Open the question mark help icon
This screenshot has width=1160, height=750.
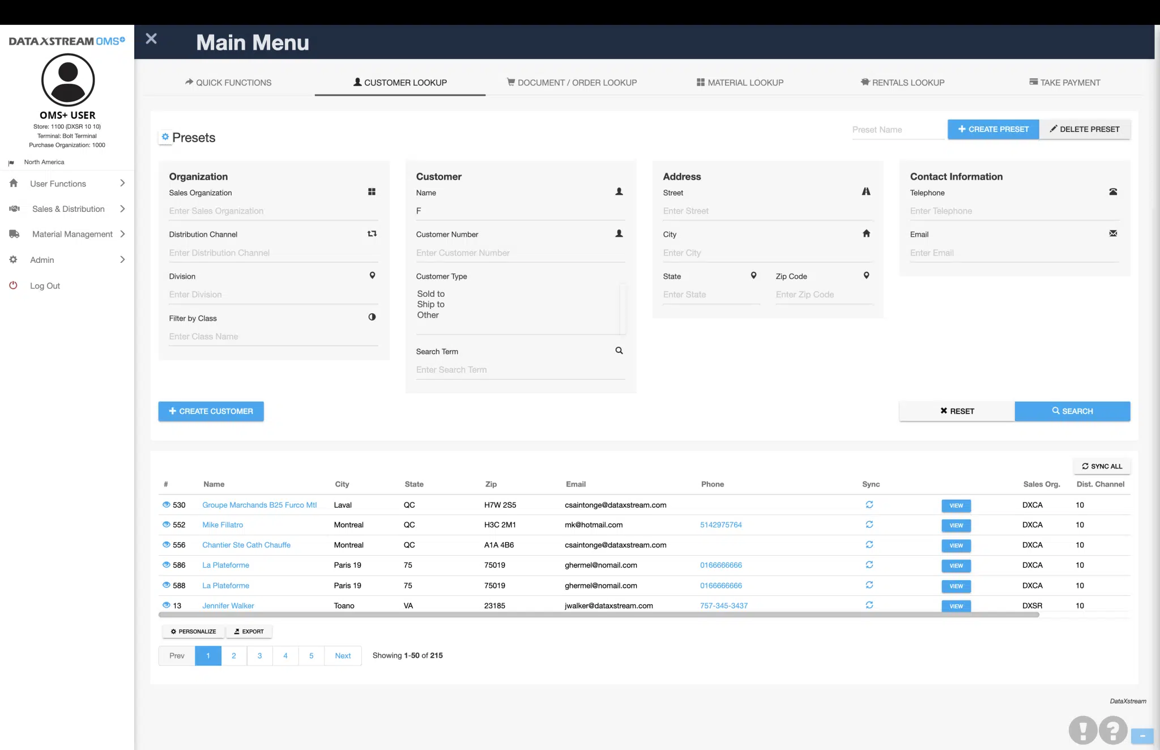pyautogui.click(x=1113, y=730)
